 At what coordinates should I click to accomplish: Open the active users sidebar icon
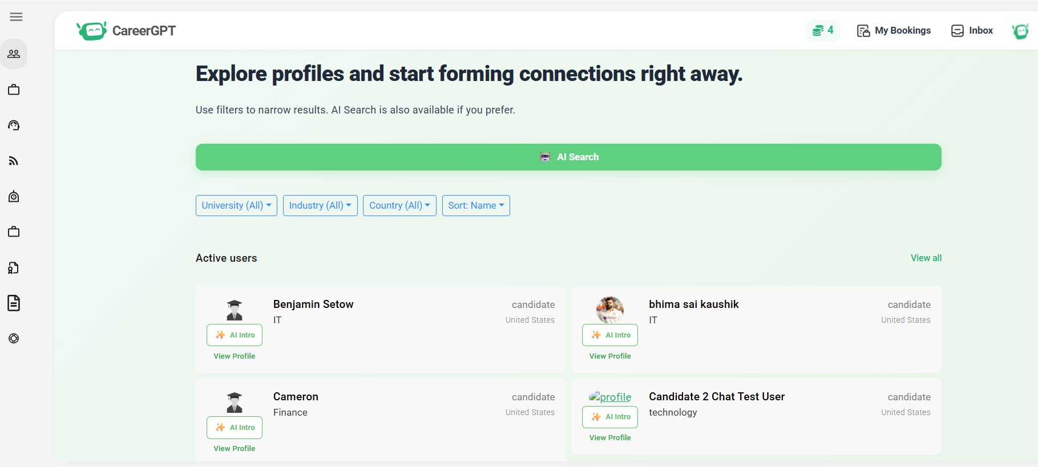click(x=14, y=54)
